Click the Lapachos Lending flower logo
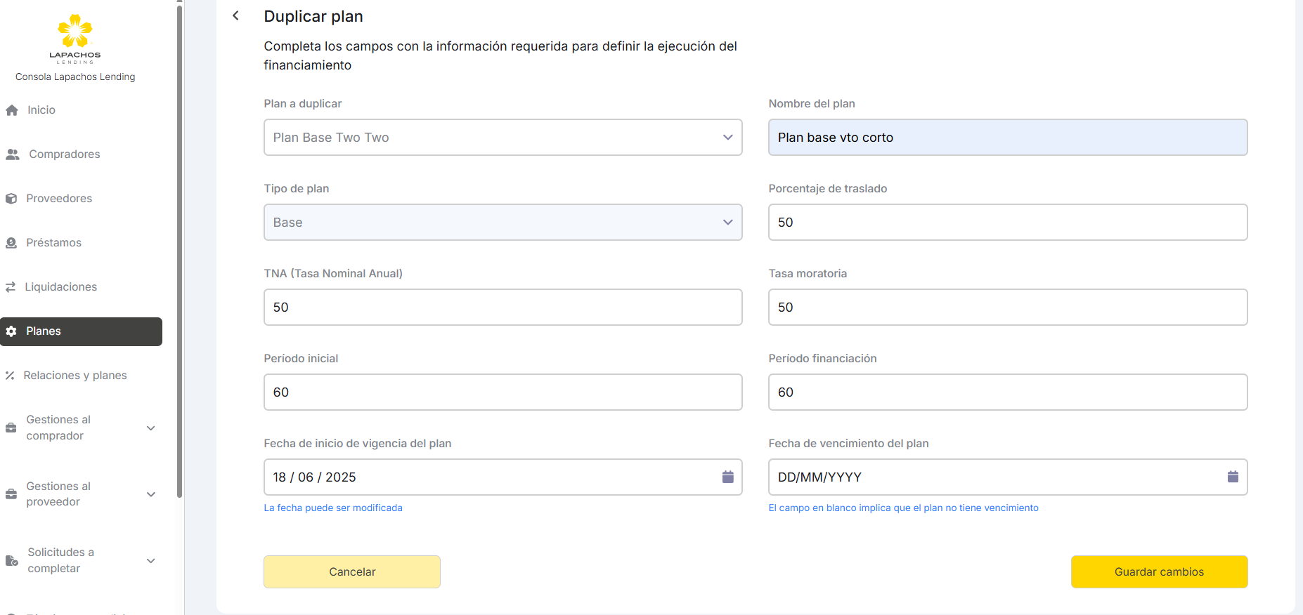This screenshot has height=615, width=1303. click(x=75, y=32)
